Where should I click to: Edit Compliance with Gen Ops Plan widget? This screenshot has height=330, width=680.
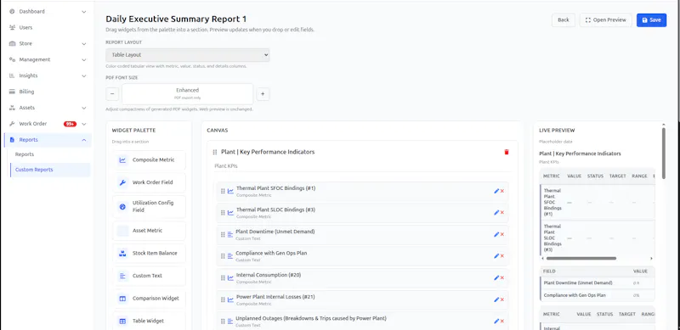(x=496, y=256)
